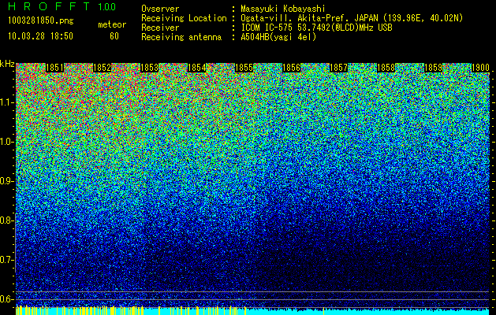Image resolution: width=496 pixels, height=315 pixels.
Task: Click the kHz axis unit label
Action: [x=7, y=64]
